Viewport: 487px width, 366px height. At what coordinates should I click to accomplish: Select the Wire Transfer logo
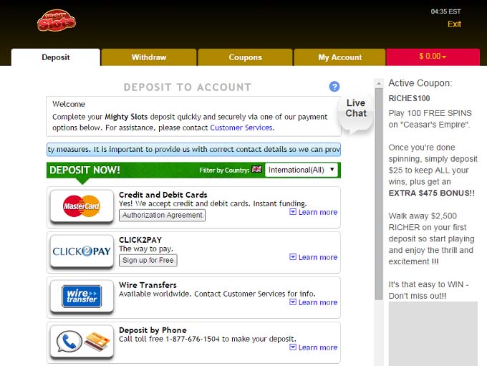point(82,296)
